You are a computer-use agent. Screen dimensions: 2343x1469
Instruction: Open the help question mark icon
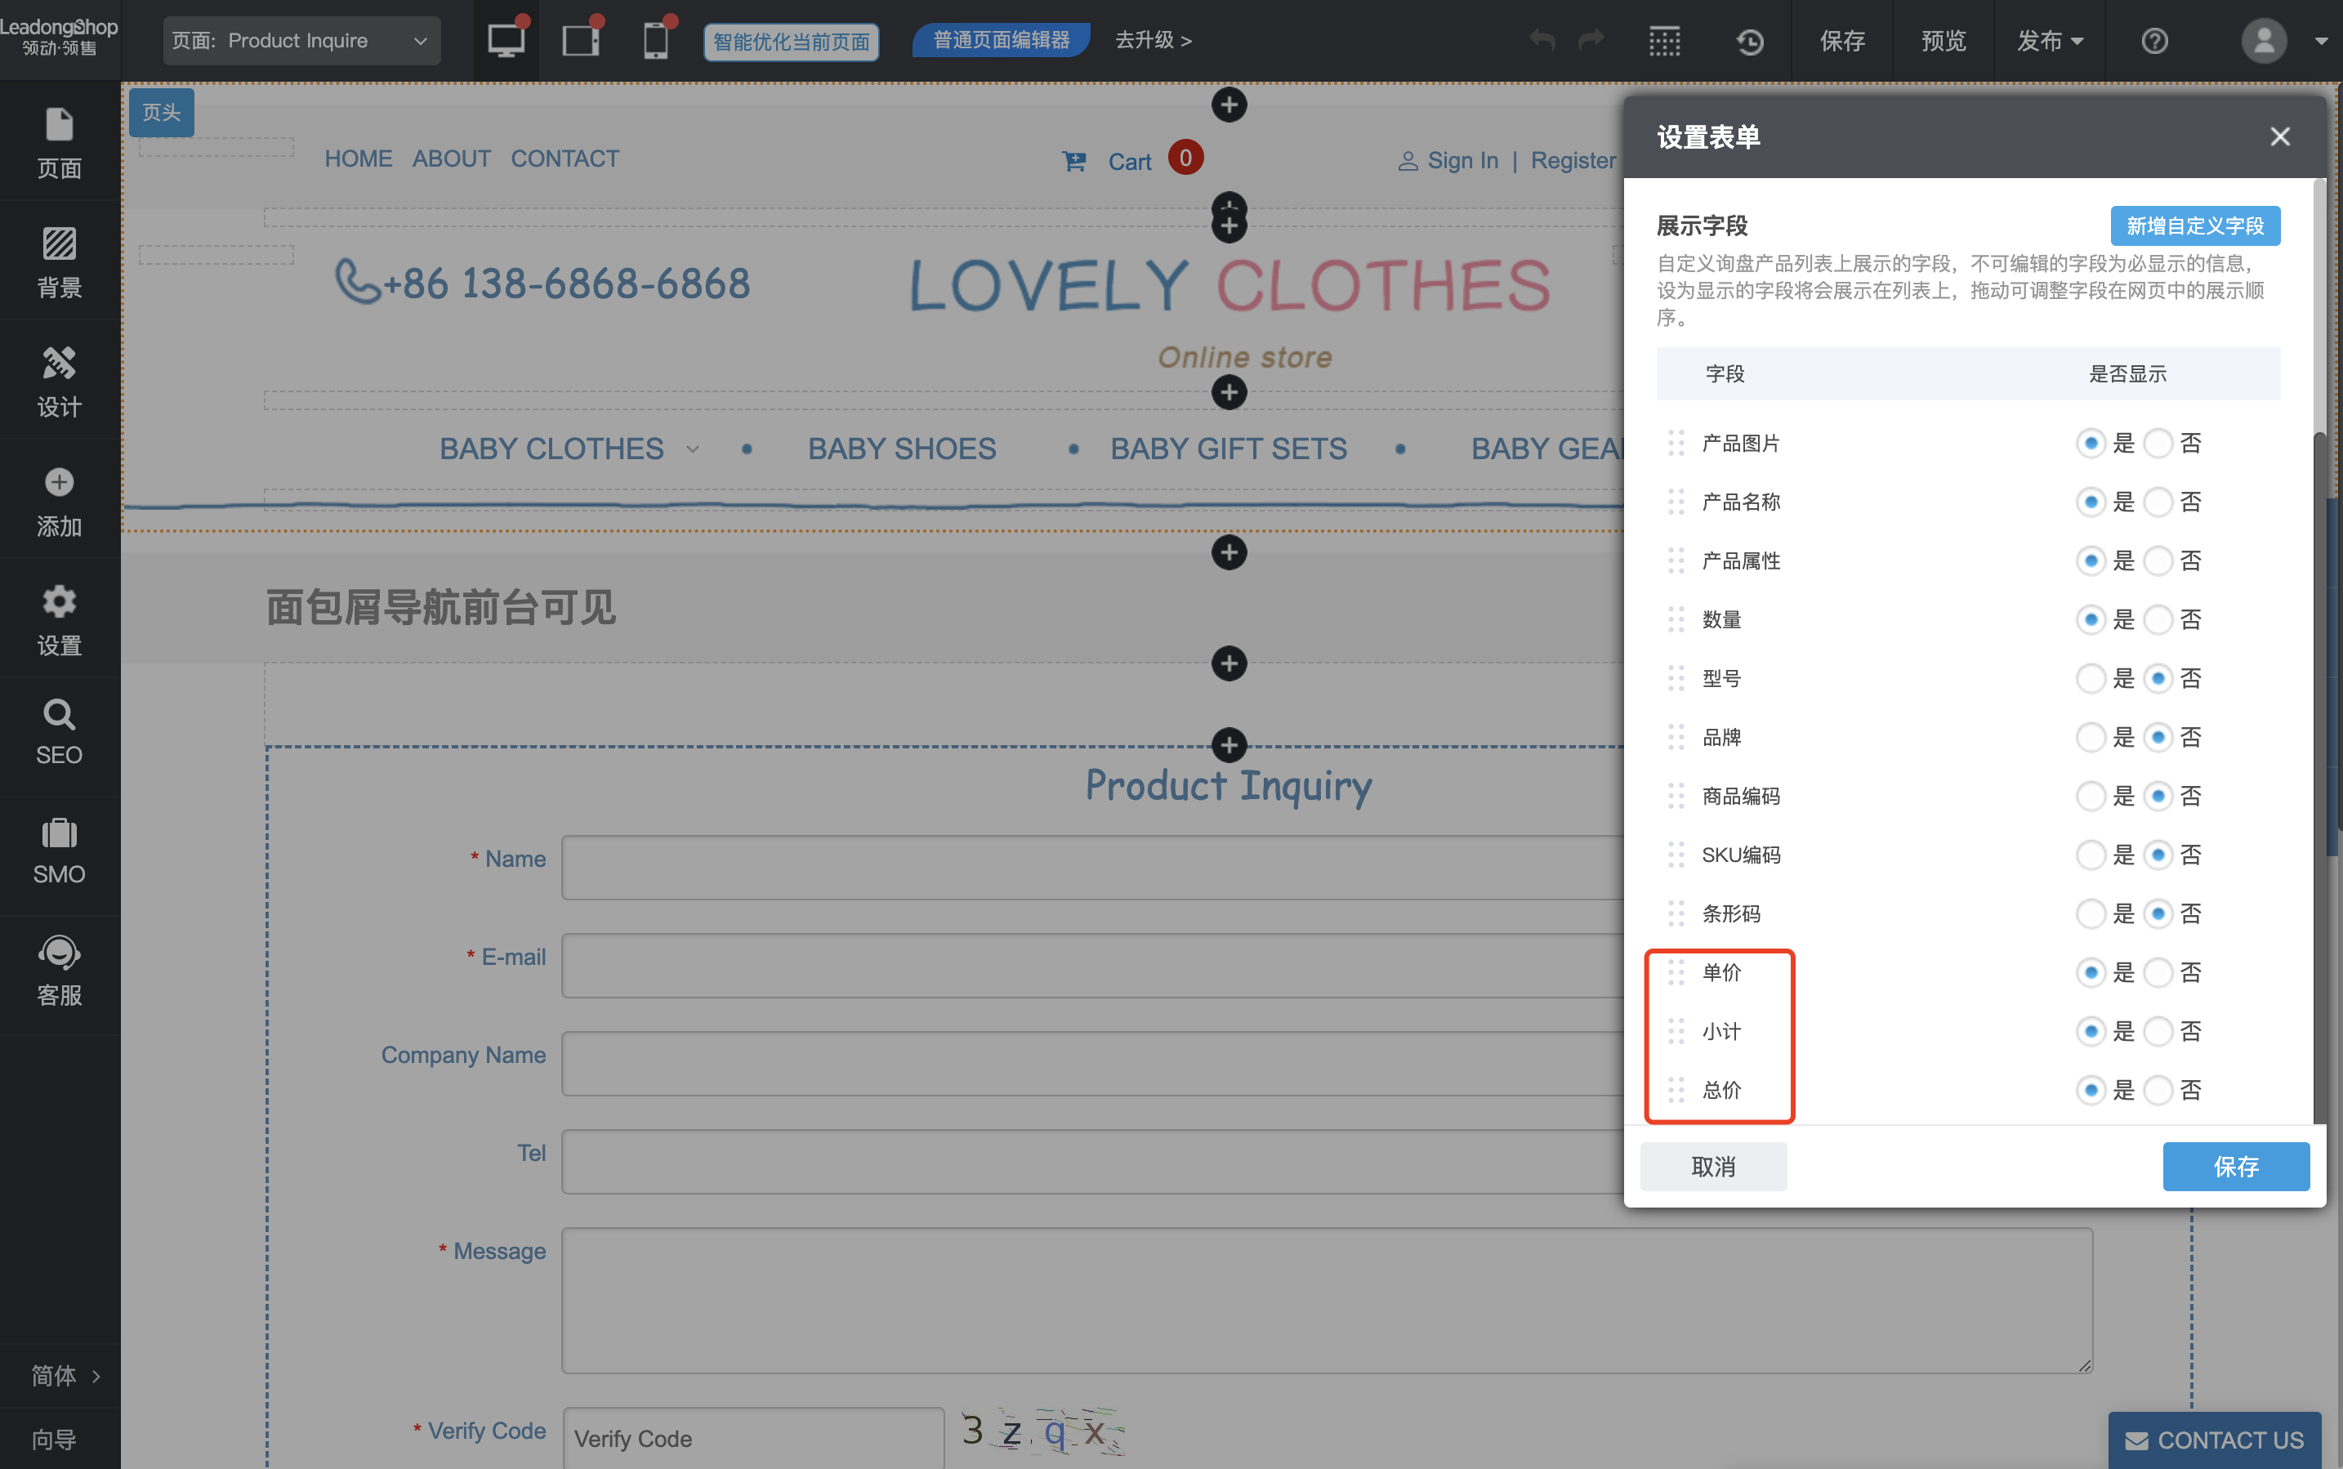pyautogui.click(x=2153, y=41)
